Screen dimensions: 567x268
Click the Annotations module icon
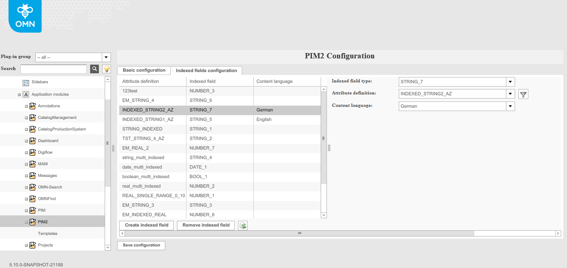[x=32, y=106]
